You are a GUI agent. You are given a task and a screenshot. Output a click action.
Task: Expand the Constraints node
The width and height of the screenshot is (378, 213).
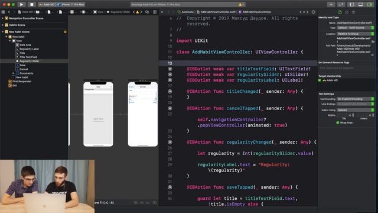[14, 73]
